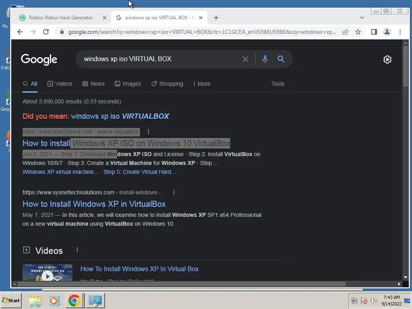Follow the 'Windows XP virtual machine...' sitelink
This screenshot has width=412, height=309.
(60, 172)
